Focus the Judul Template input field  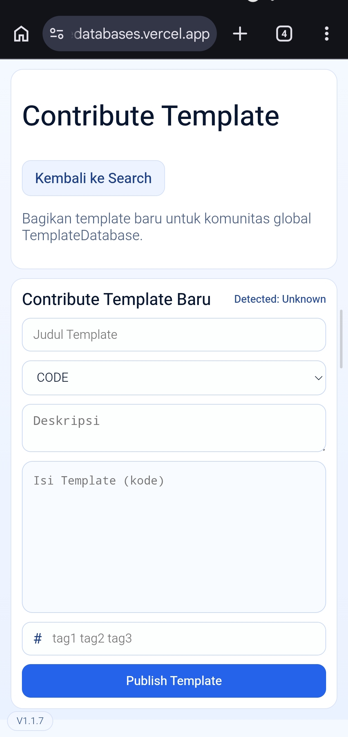pyautogui.click(x=174, y=334)
